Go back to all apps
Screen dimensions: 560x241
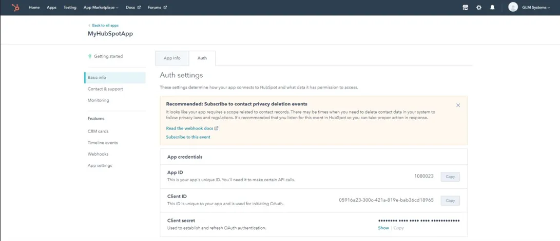coord(103,25)
